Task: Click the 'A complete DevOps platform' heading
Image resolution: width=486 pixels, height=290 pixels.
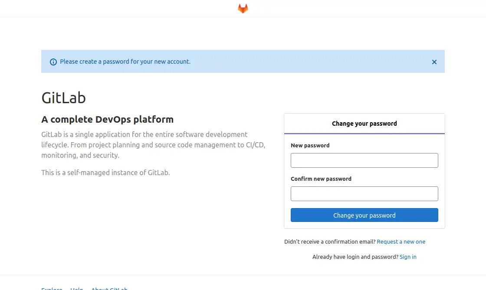Action: [107, 120]
